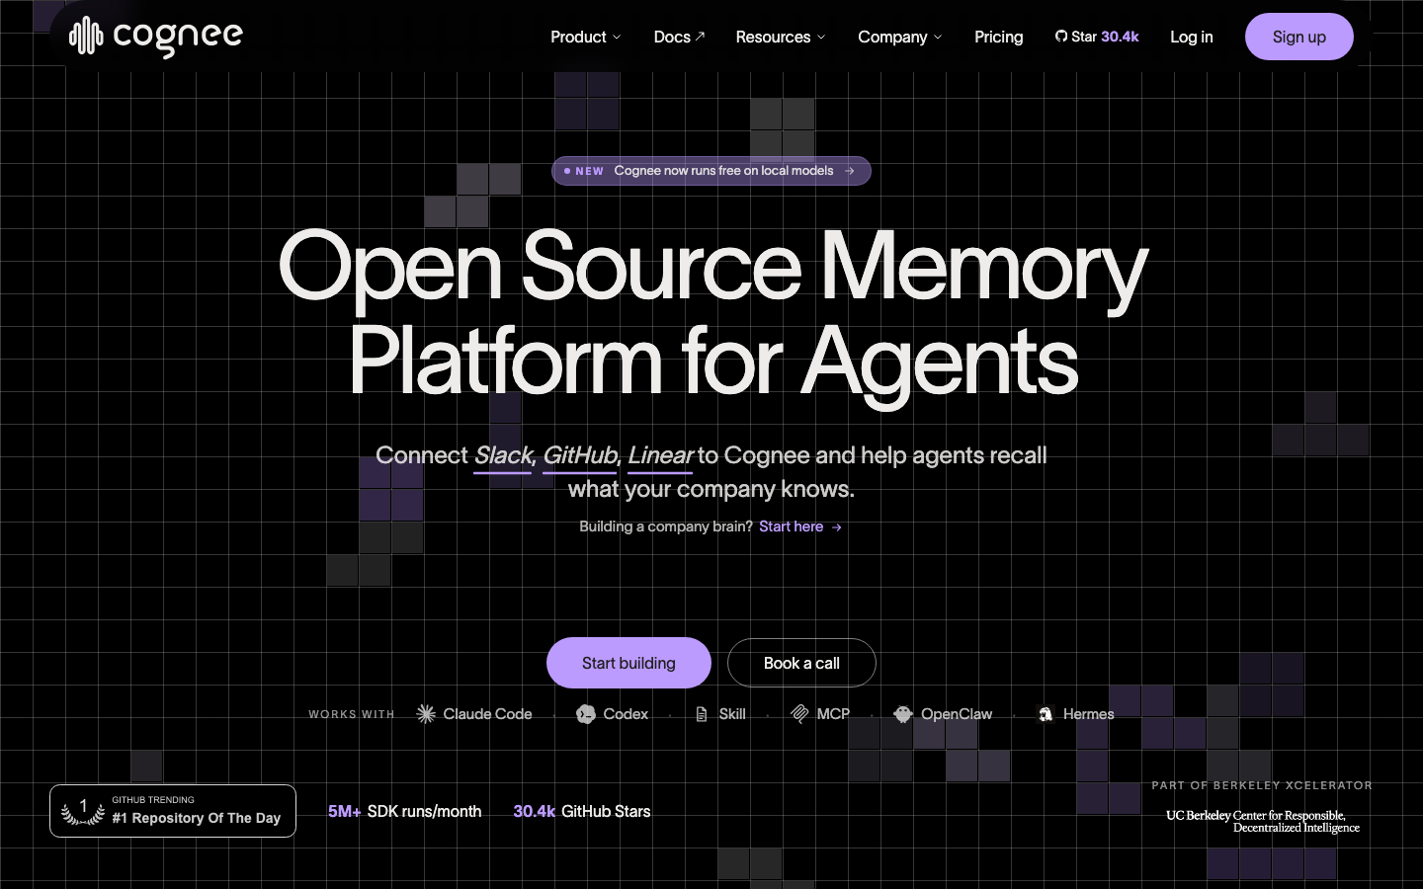Click the underlined GitHub word in the subtitle
Screen dimensions: 1423x889
pos(580,455)
